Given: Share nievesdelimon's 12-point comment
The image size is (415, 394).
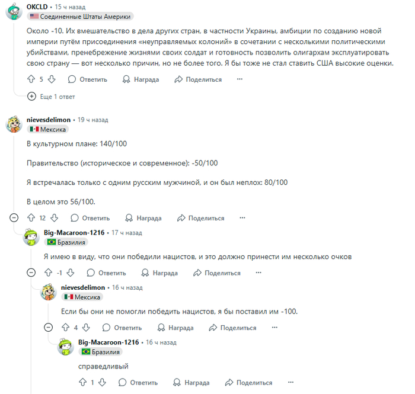Looking at the screenshot, I should tap(201, 218).
